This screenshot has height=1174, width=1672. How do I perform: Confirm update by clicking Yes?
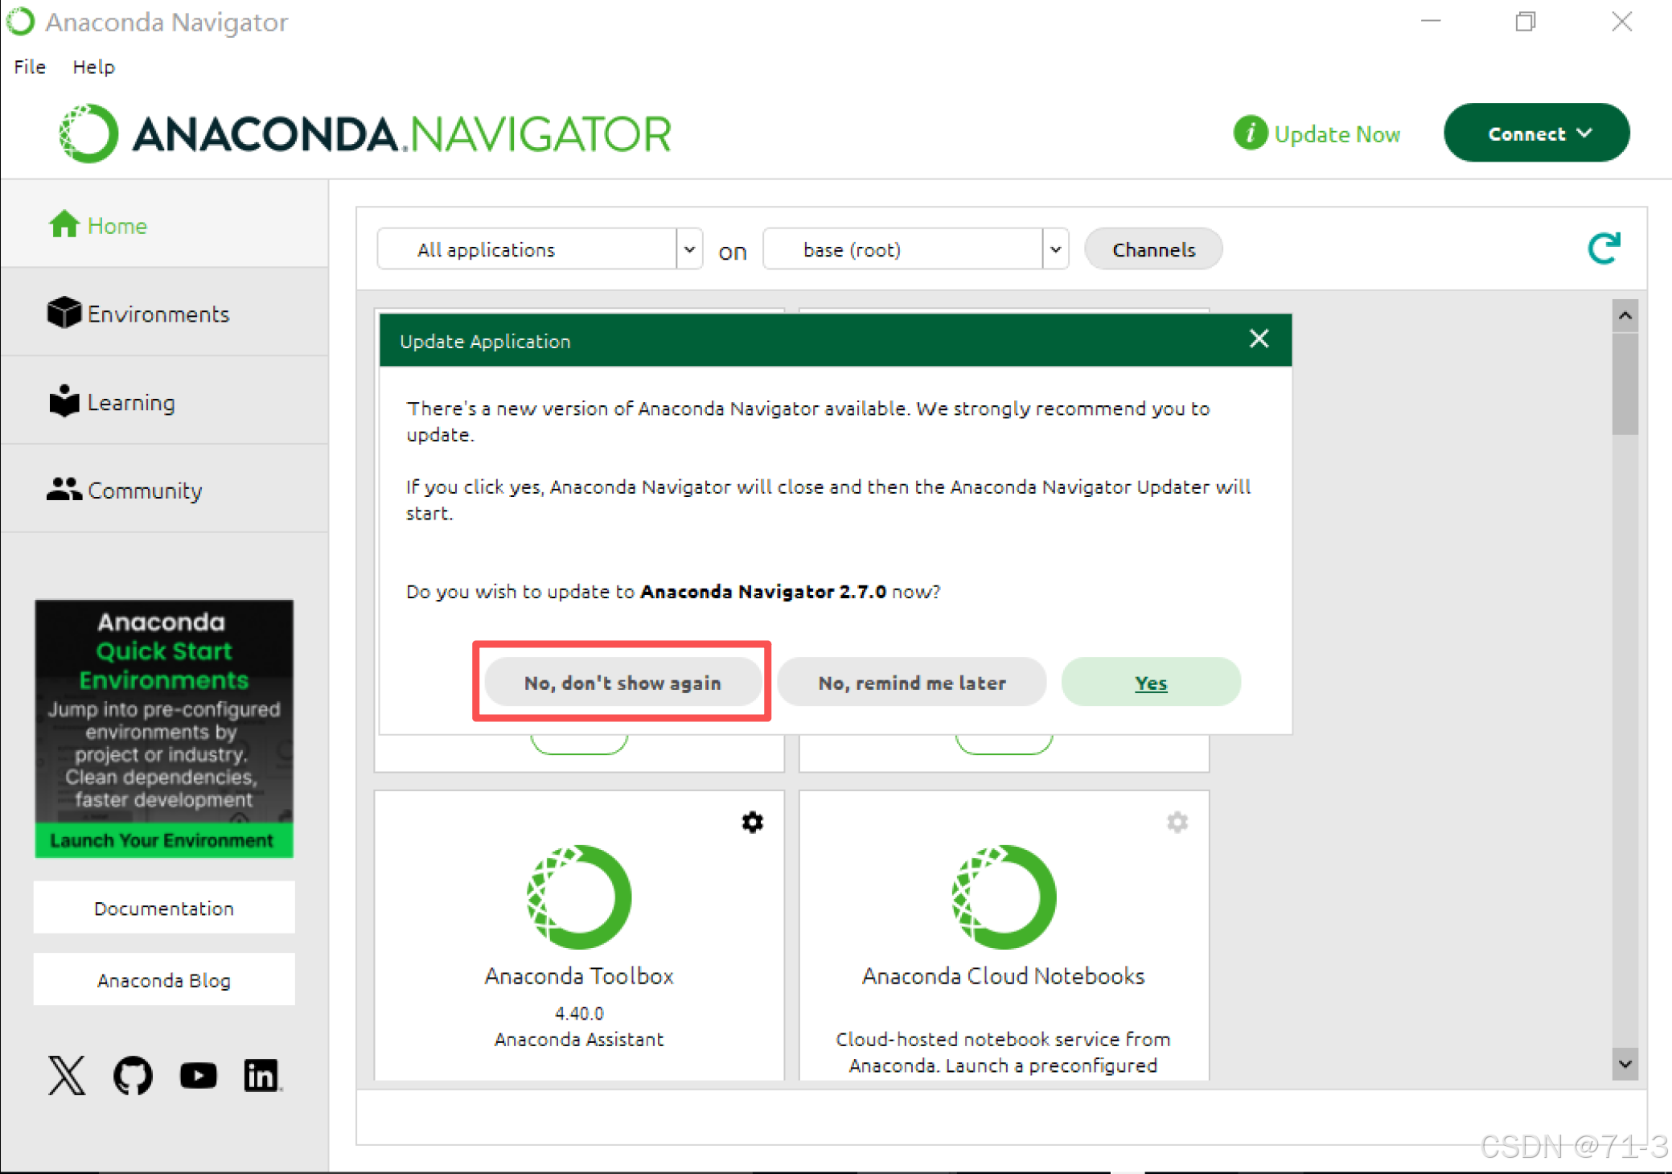click(x=1151, y=683)
